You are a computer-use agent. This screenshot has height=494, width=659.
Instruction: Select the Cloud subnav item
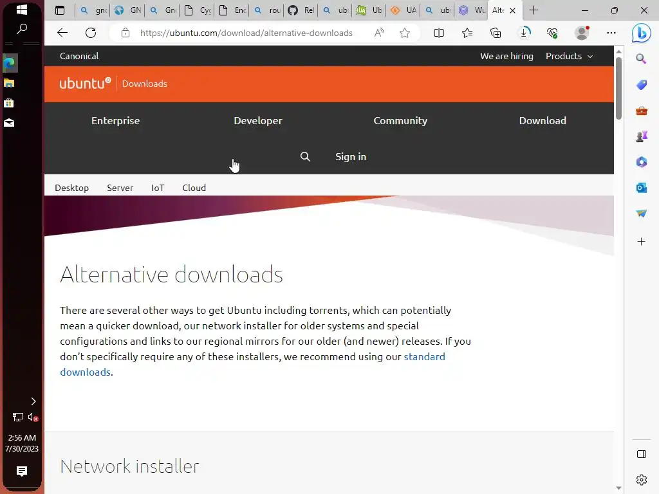tap(194, 188)
